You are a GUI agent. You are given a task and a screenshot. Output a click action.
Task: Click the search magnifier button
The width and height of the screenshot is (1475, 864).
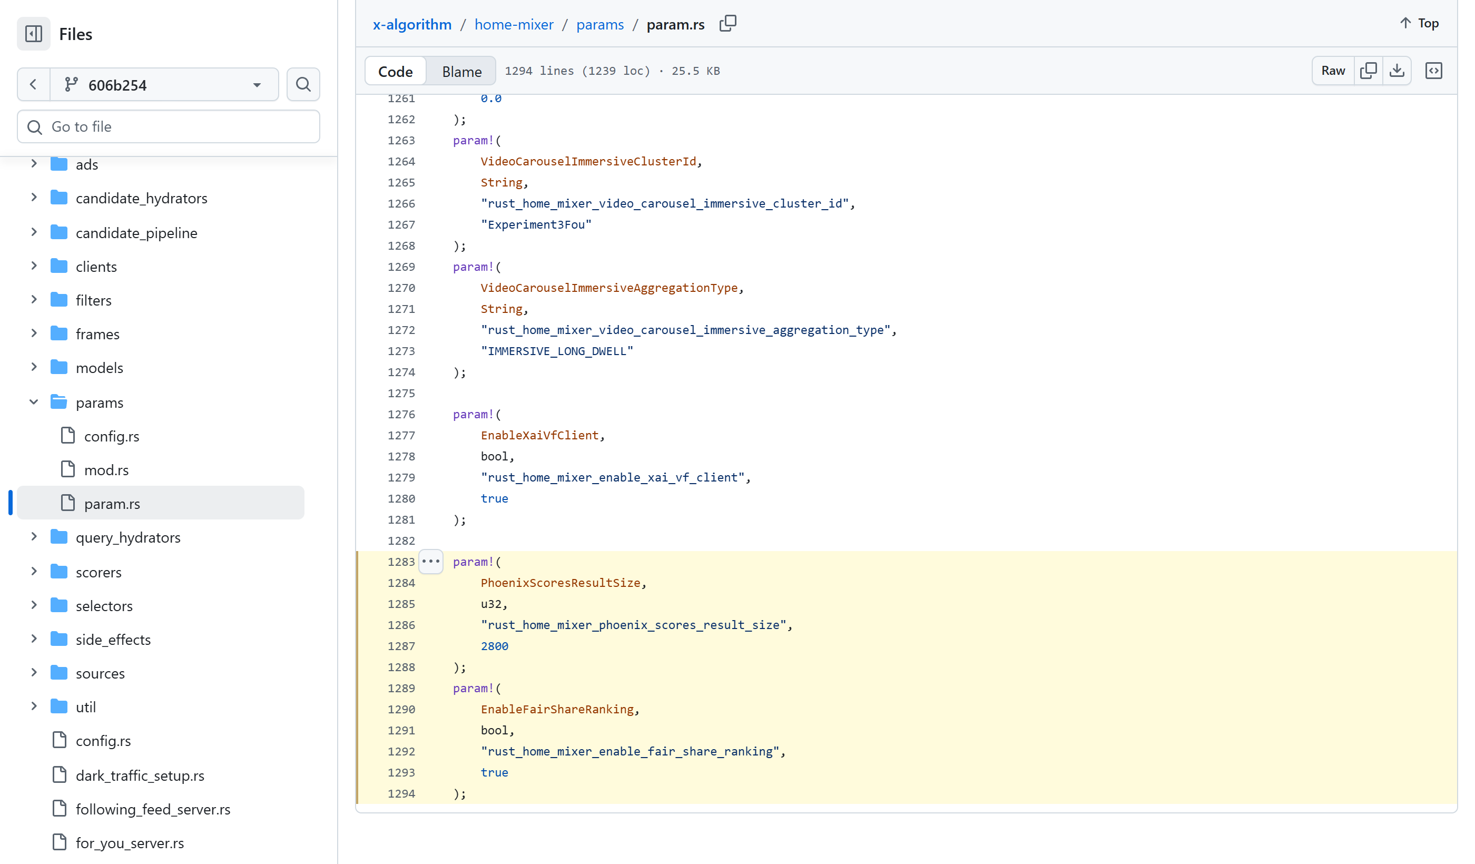[x=303, y=85]
